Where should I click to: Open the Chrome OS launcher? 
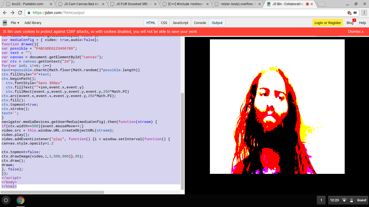[x=6, y=200]
